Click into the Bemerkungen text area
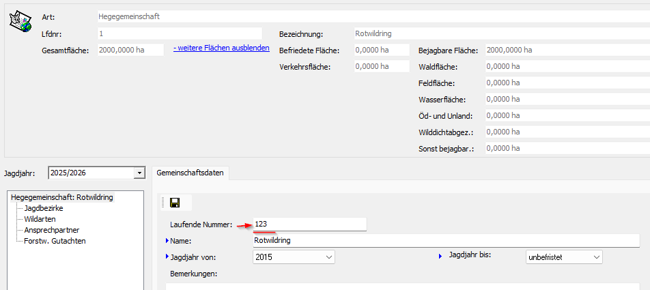The width and height of the screenshot is (650, 290). (x=403, y=285)
